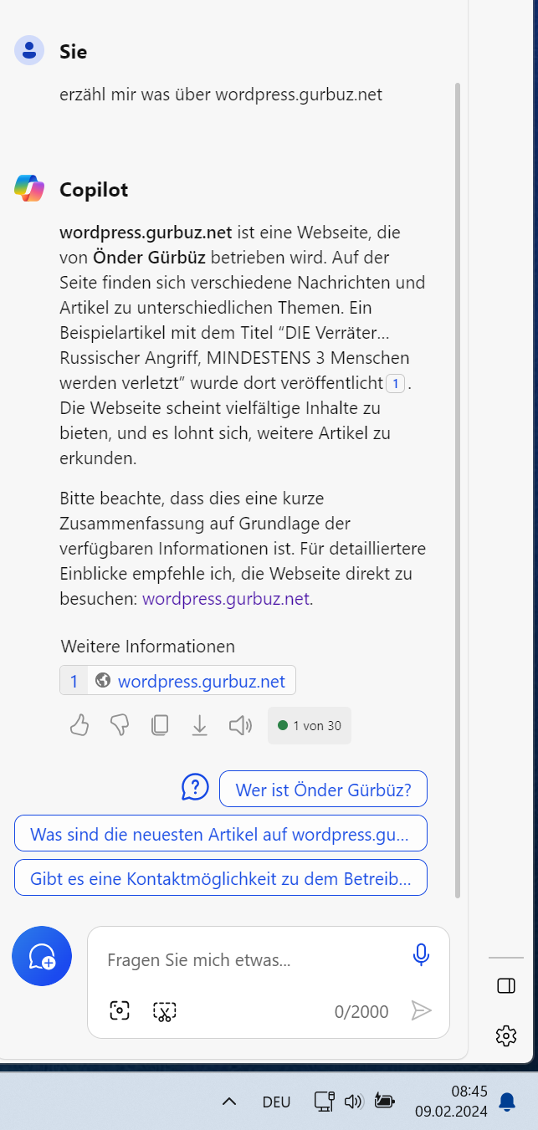Click the user message about wordpress.gurbuz.net
This screenshot has height=1130, width=538.
click(221, 95)
